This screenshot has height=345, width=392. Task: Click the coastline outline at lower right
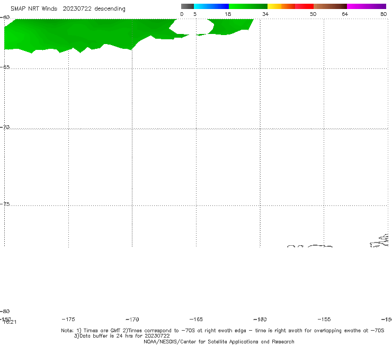point(379,241)
